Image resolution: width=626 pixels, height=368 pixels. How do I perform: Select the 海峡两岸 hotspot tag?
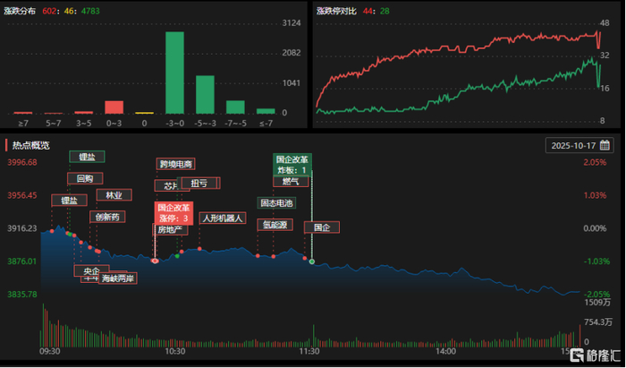(118, 278)
